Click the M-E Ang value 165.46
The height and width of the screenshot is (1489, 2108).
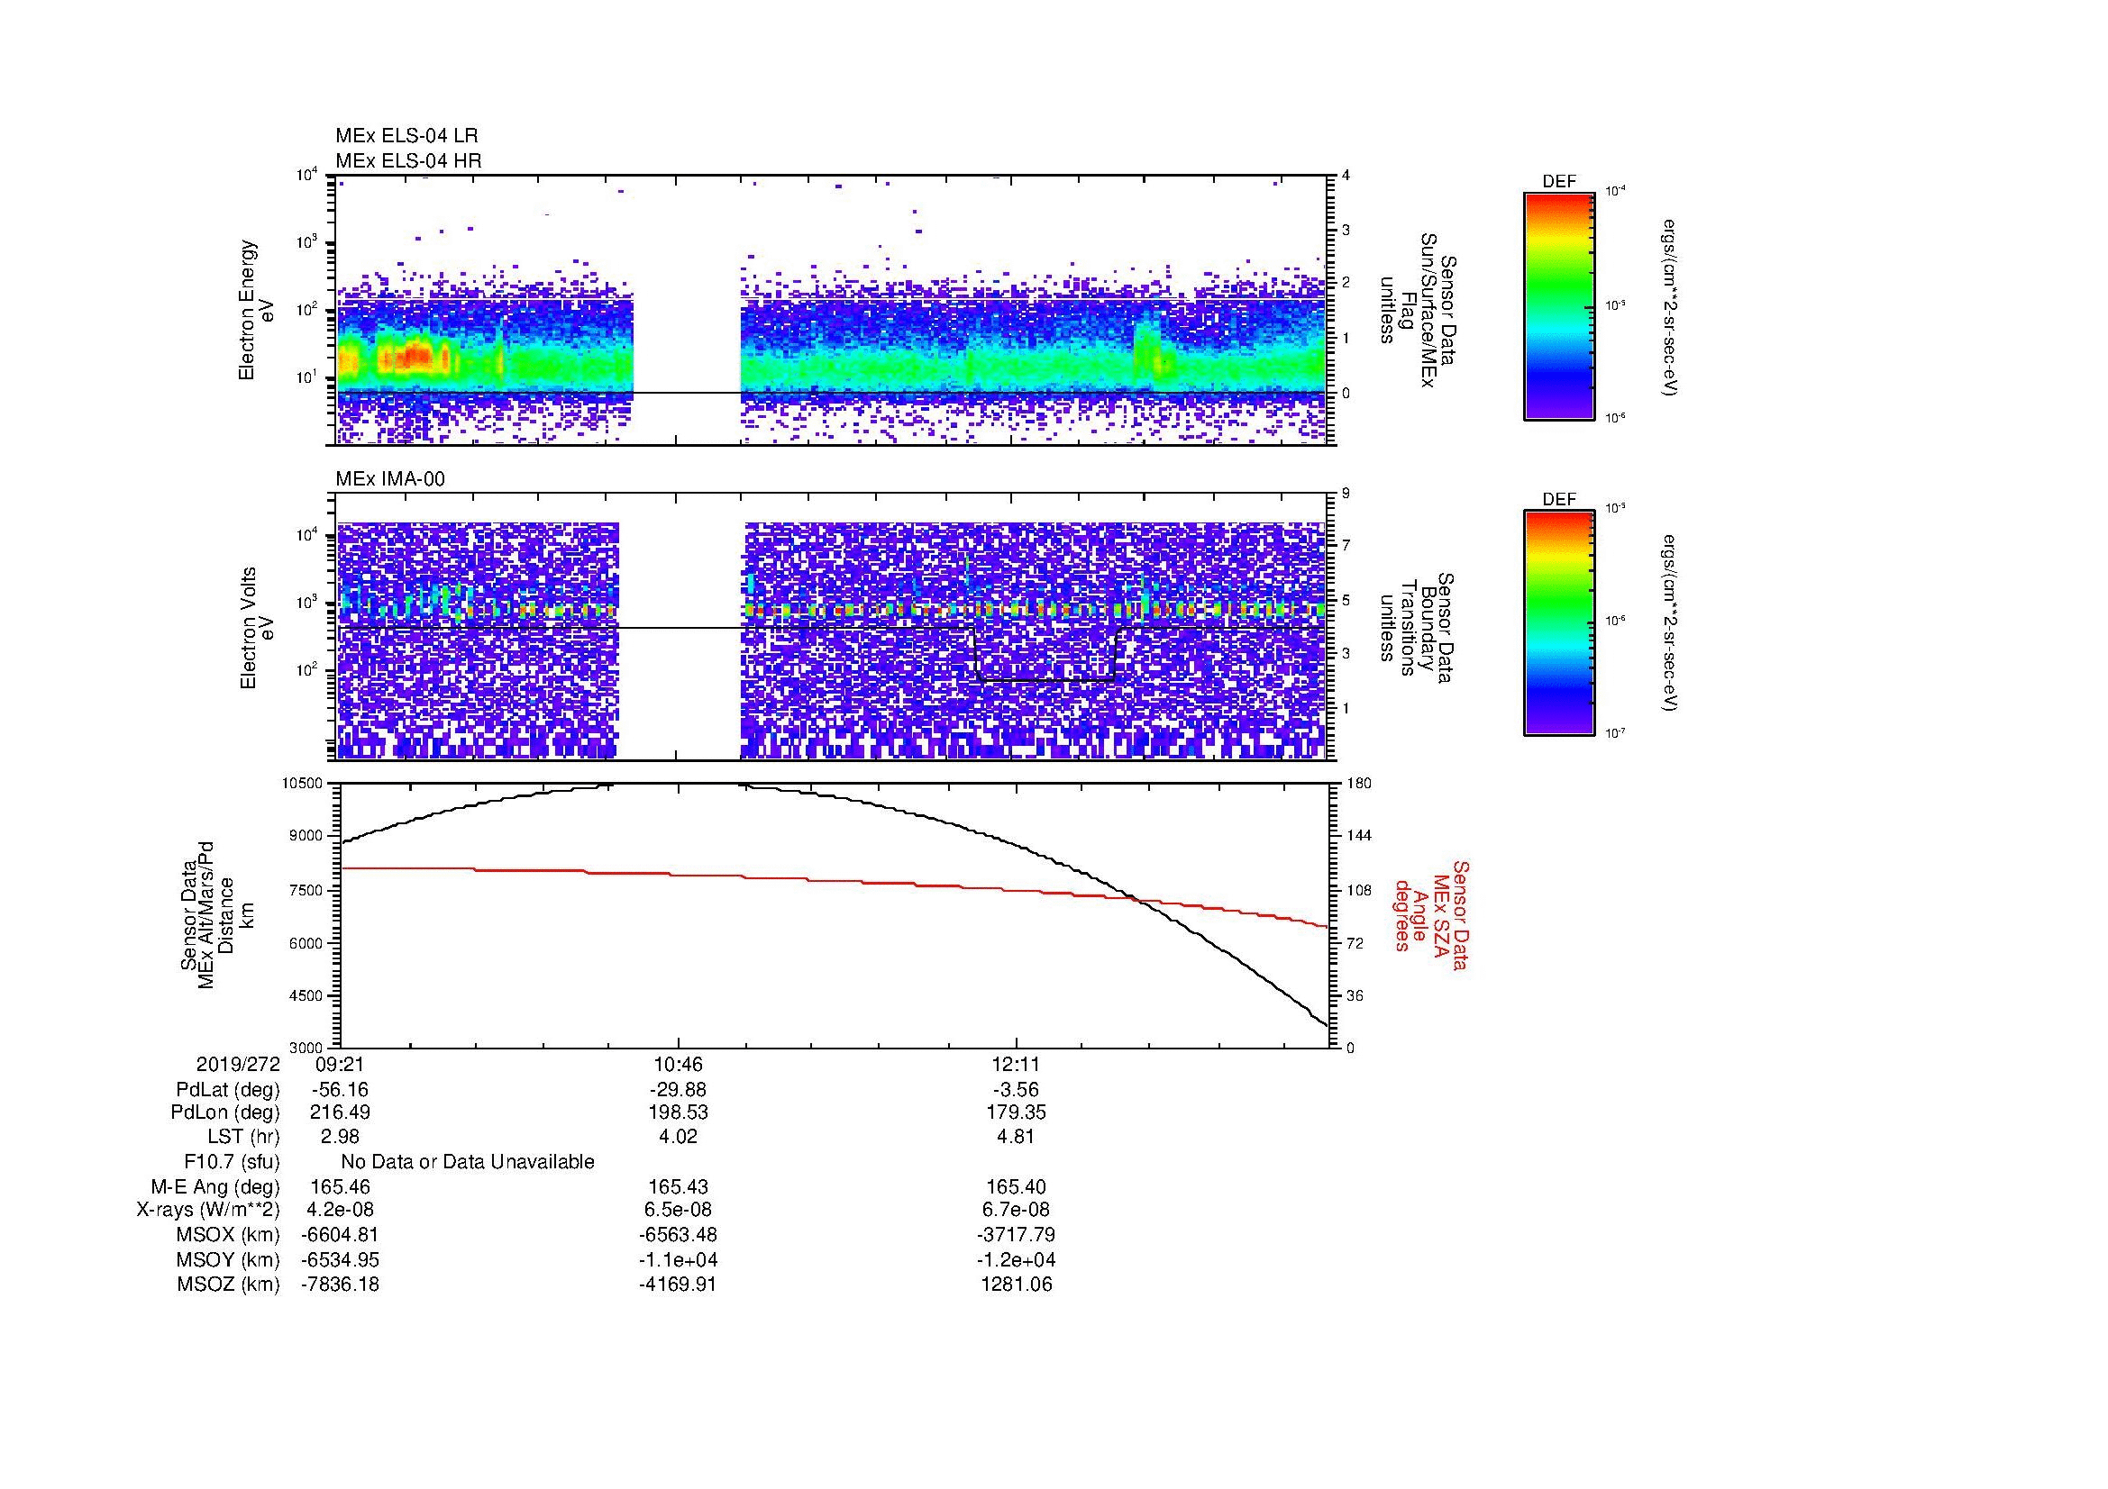point(340,1186)
